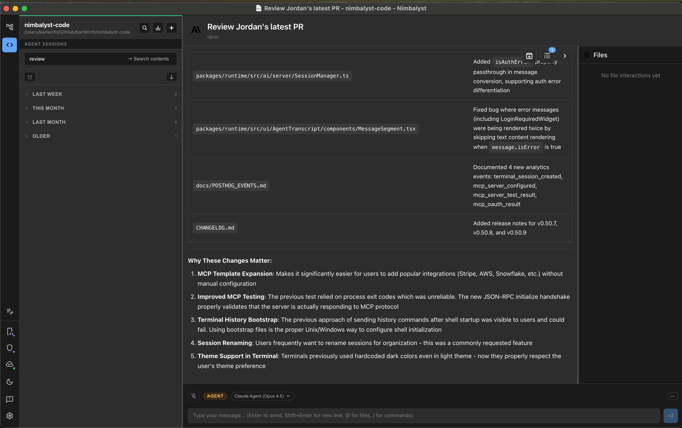Switch to the Files panel
This screenshot has height=428, width=682.
tap(601, 55)
